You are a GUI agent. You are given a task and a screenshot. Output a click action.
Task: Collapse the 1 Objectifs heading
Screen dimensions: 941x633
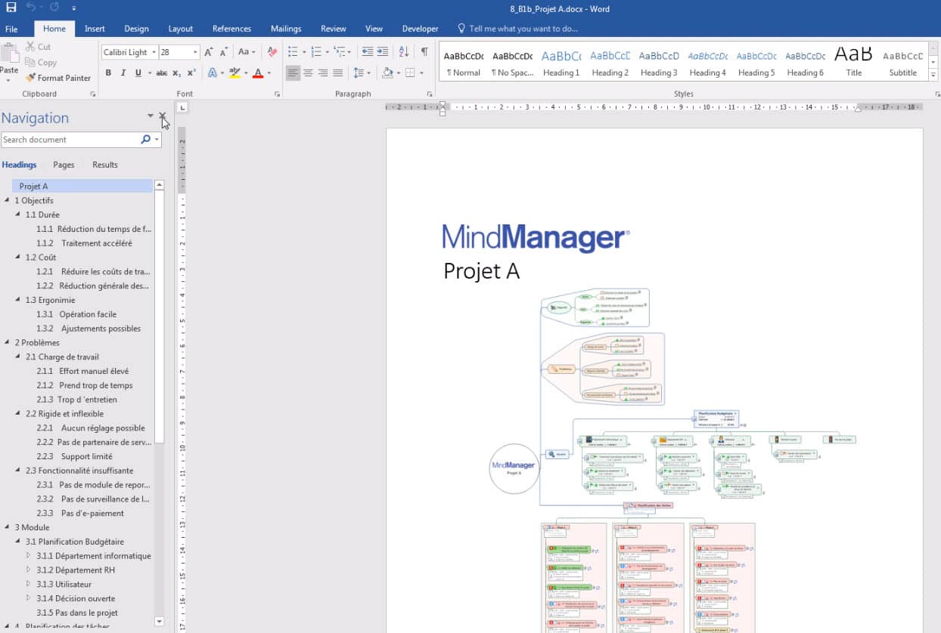pyautogui.click(x=8, y=200)
